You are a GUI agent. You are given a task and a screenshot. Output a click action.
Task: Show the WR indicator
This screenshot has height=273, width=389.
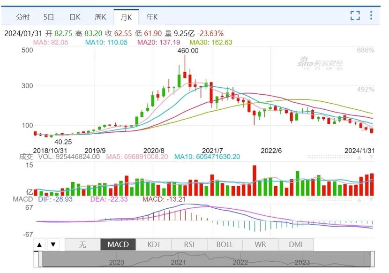260,244
